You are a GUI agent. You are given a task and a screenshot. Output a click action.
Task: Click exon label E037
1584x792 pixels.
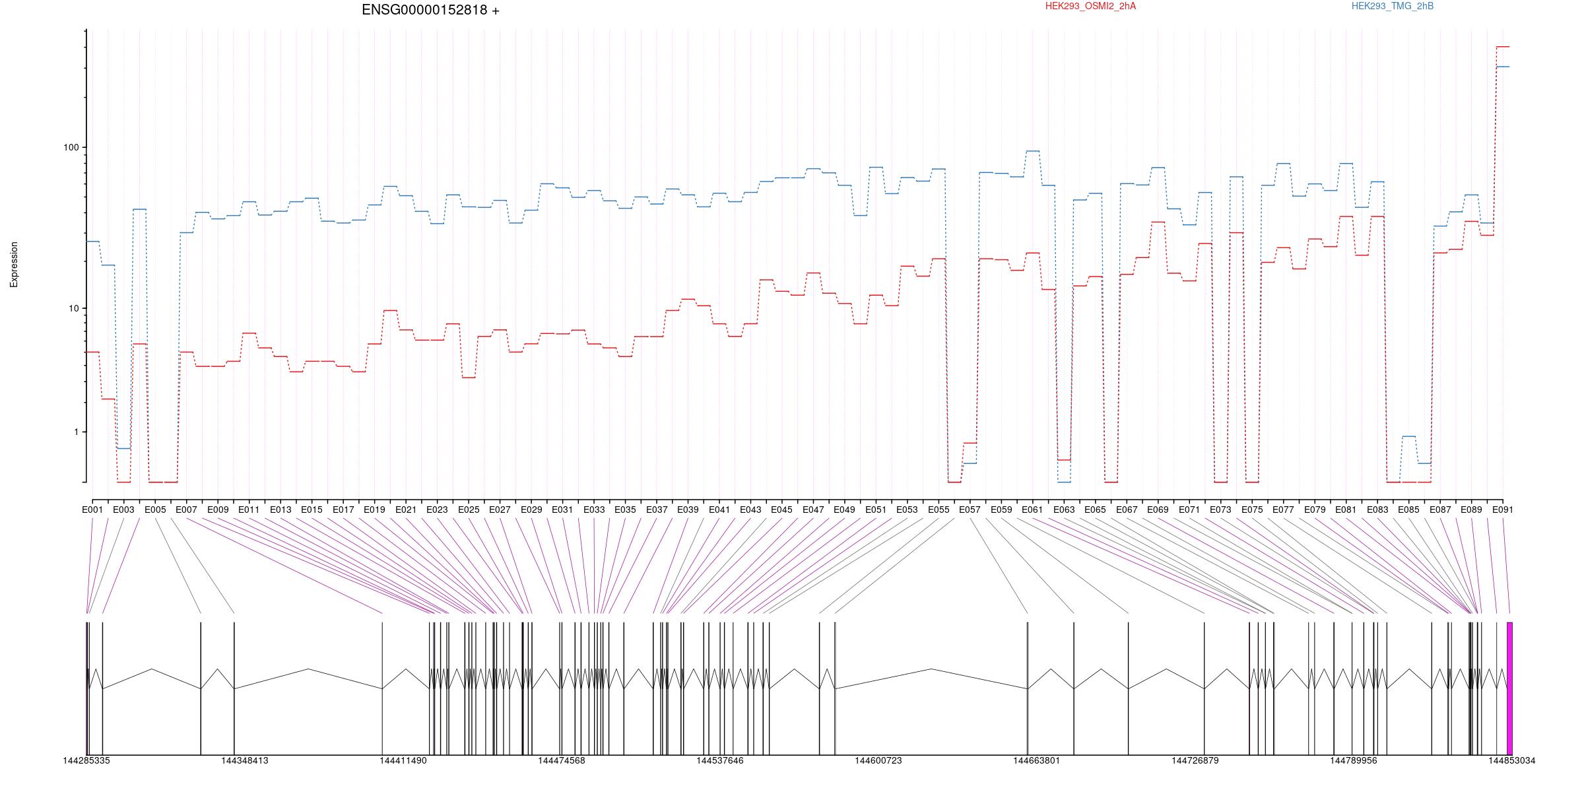pyautogui.click(x=657, y=510)
